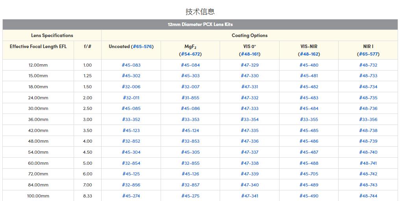The width and height of the screenshot is (400, 201).
Task: Open VIS 0° lens #47-329
Action: click(250, 65)
